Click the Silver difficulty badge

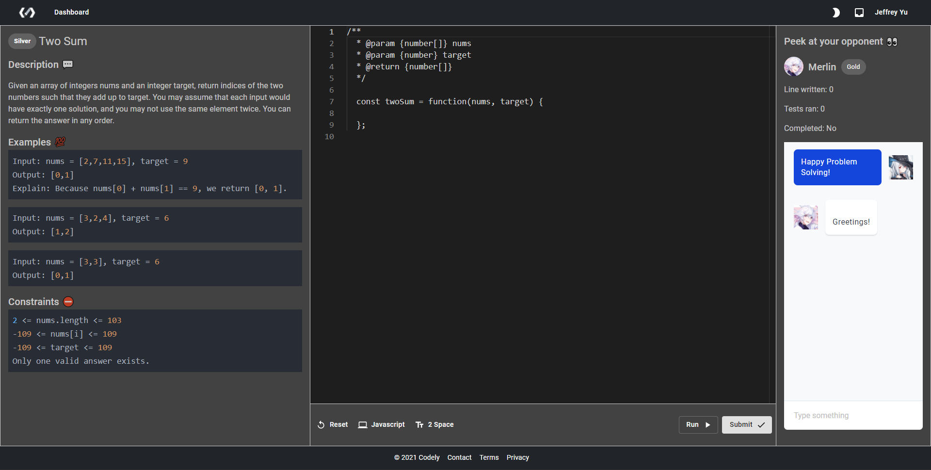point(22,41)
